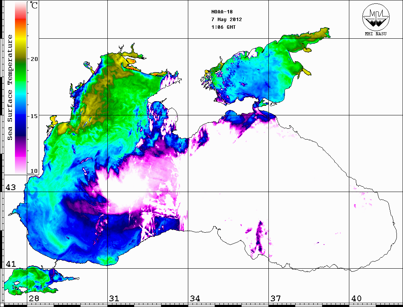403x307 pixels.
Task: Click the '°C' unit label on legend
Action: click(x=33, y=5)
